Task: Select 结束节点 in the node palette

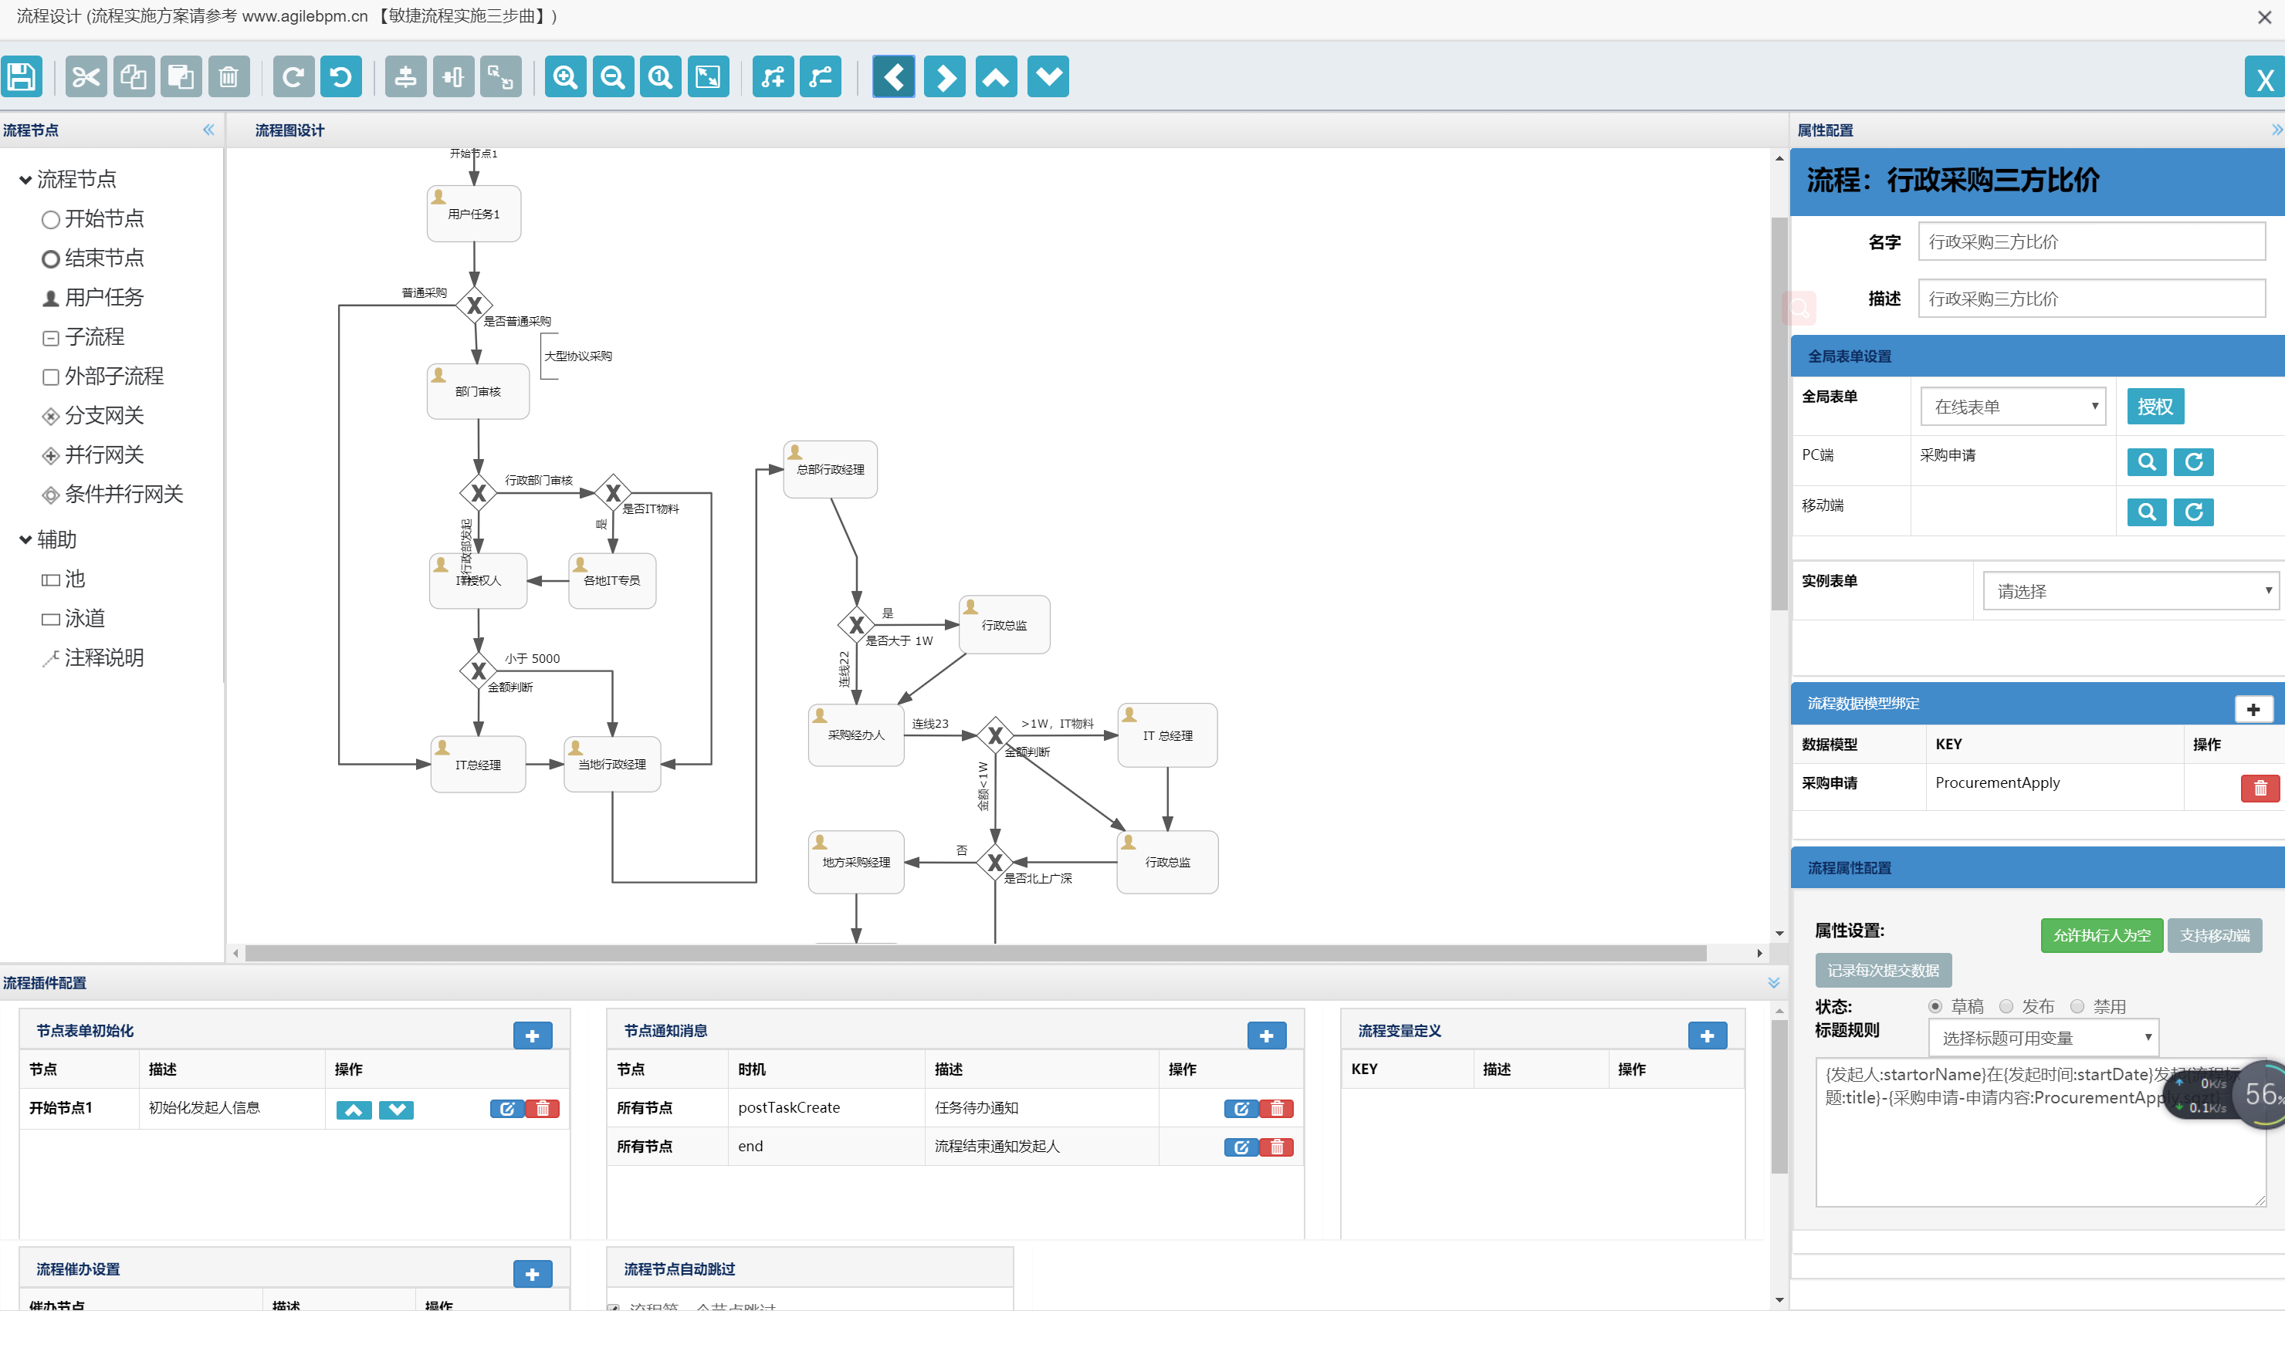Action: pos(93,259)
